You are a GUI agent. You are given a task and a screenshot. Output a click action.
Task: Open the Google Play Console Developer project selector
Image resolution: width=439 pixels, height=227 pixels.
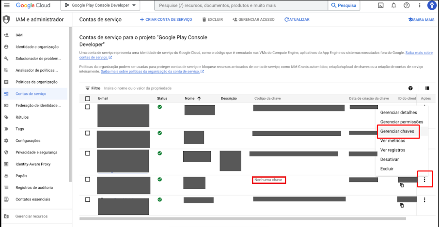100,5
